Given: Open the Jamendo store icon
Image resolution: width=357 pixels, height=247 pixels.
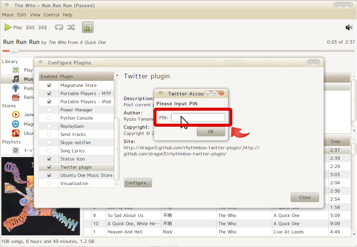Looking at the screenshot, I should tap(15, 114).
